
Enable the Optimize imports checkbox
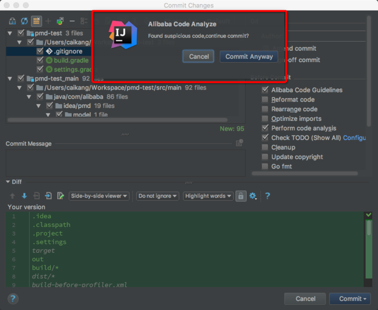pyautogui.click(x=265, y=118)
